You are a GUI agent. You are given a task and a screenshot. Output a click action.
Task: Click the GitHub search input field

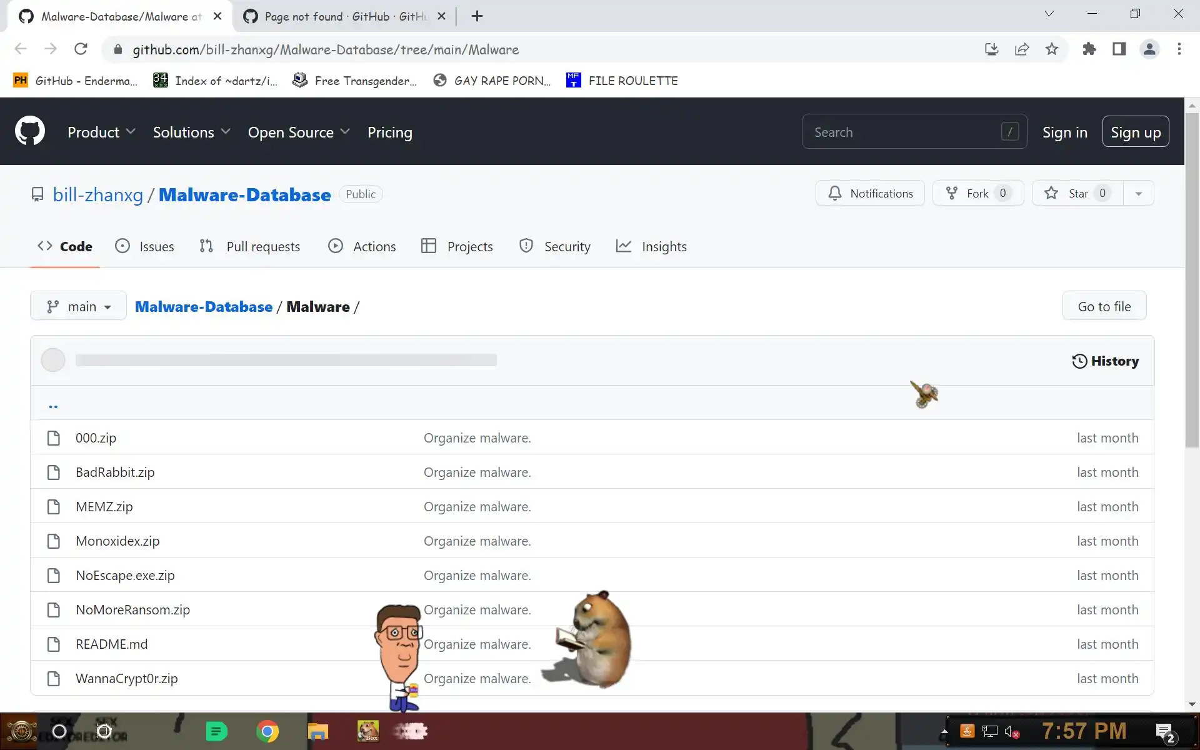[903, 132]
